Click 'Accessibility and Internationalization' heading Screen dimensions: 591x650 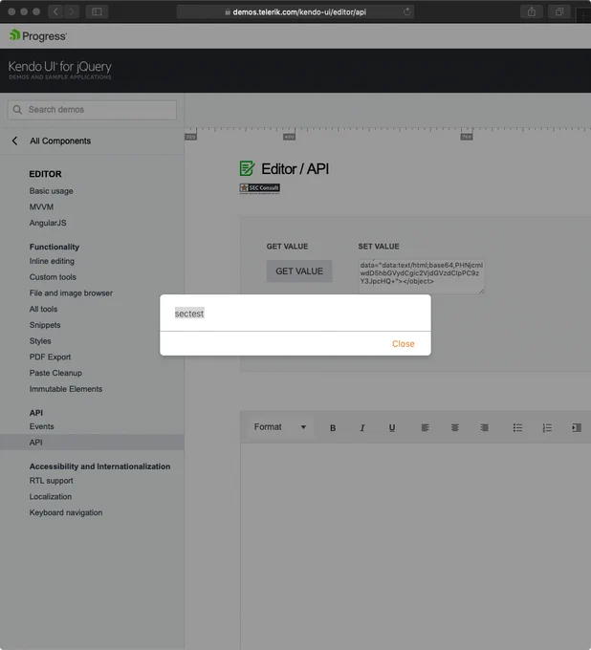click(x=100, y=466)
